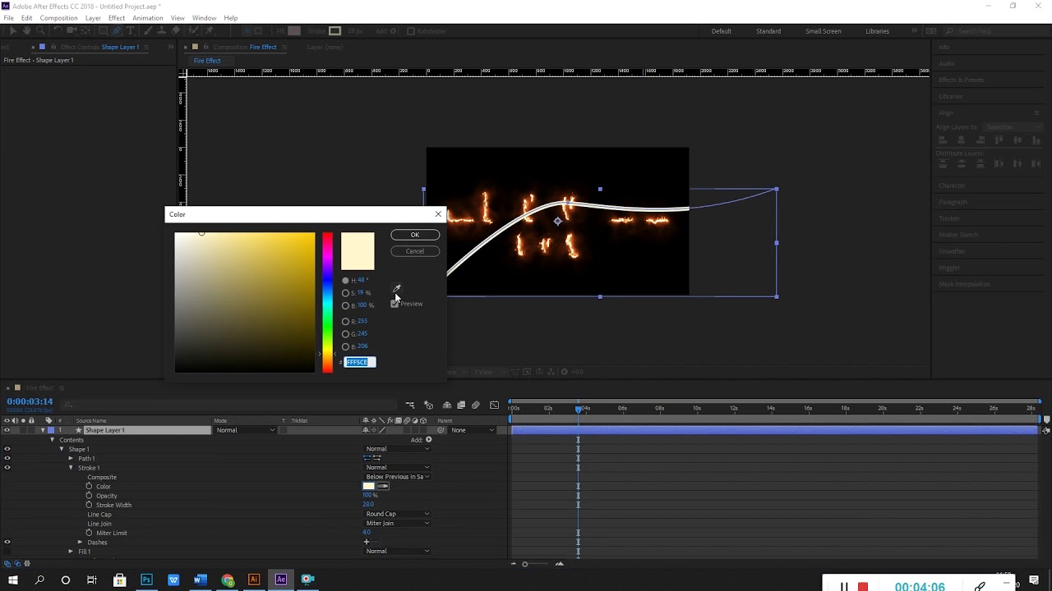The width and height of the screenshot is (1052, 591).
Task: Open the Effect menu
Action: click(x=117, y=18)
